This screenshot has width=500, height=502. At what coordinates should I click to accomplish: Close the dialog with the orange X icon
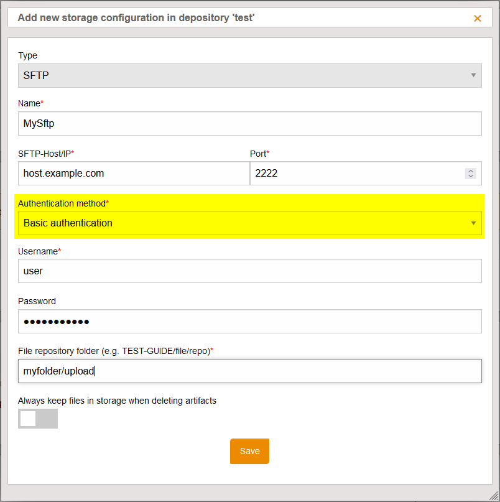tap(478, 18)
